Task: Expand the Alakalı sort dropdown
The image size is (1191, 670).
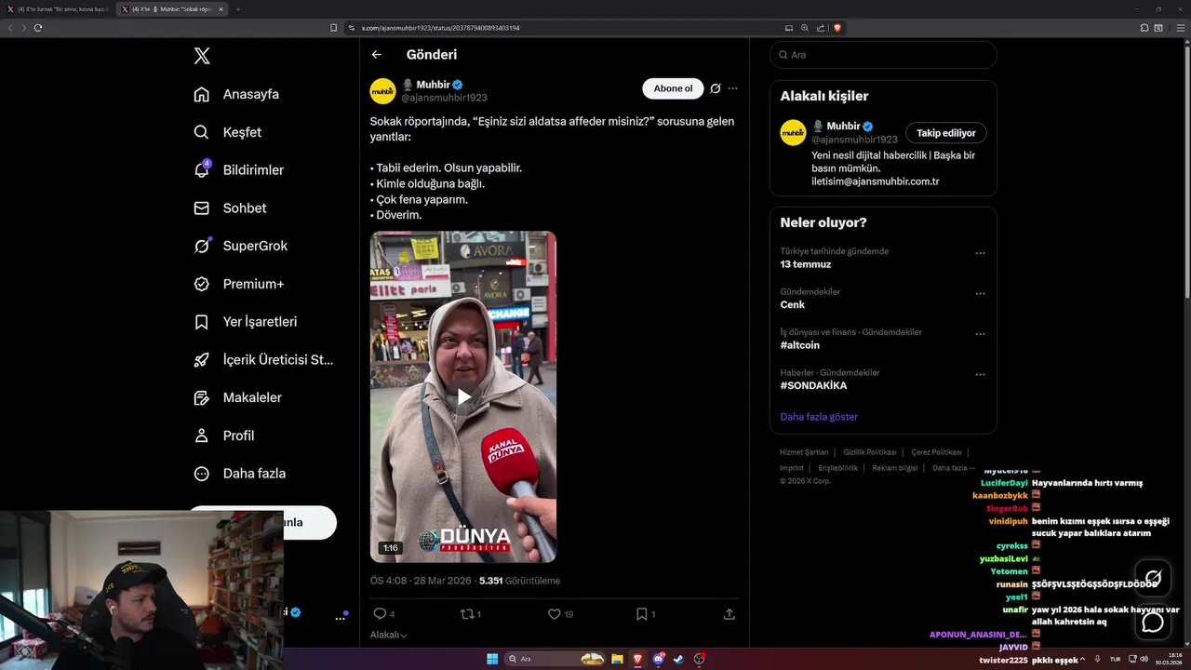Action: point(389,635)
